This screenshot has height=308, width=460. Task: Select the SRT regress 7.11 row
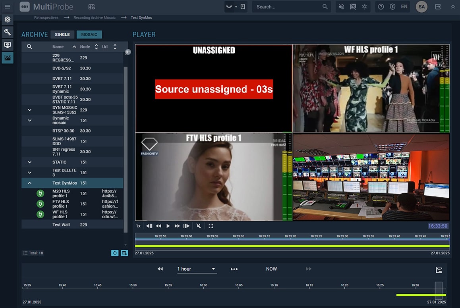click(72, 152)
